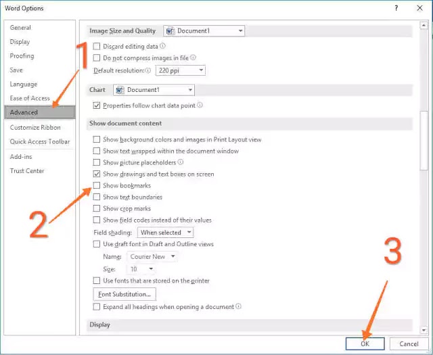Enable Show field codes instead of values
The height and width of the screenshot is (355, 433).
(96, 220)
